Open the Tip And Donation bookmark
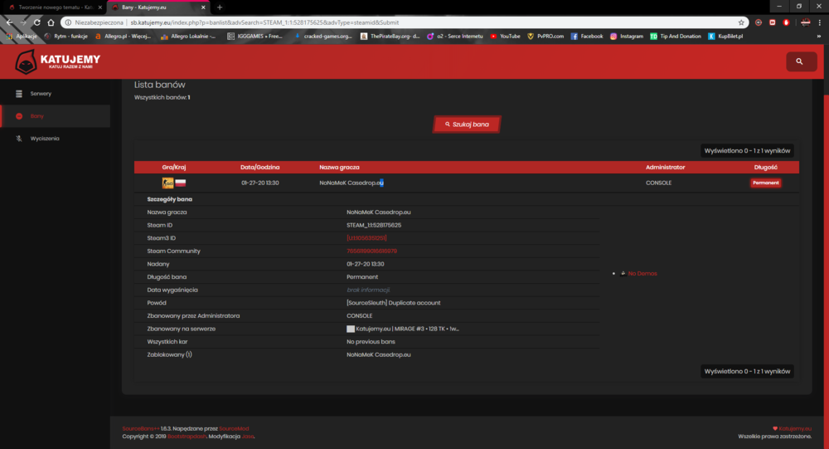The height and width of the screenshot is (449, 829). point(676,37)
